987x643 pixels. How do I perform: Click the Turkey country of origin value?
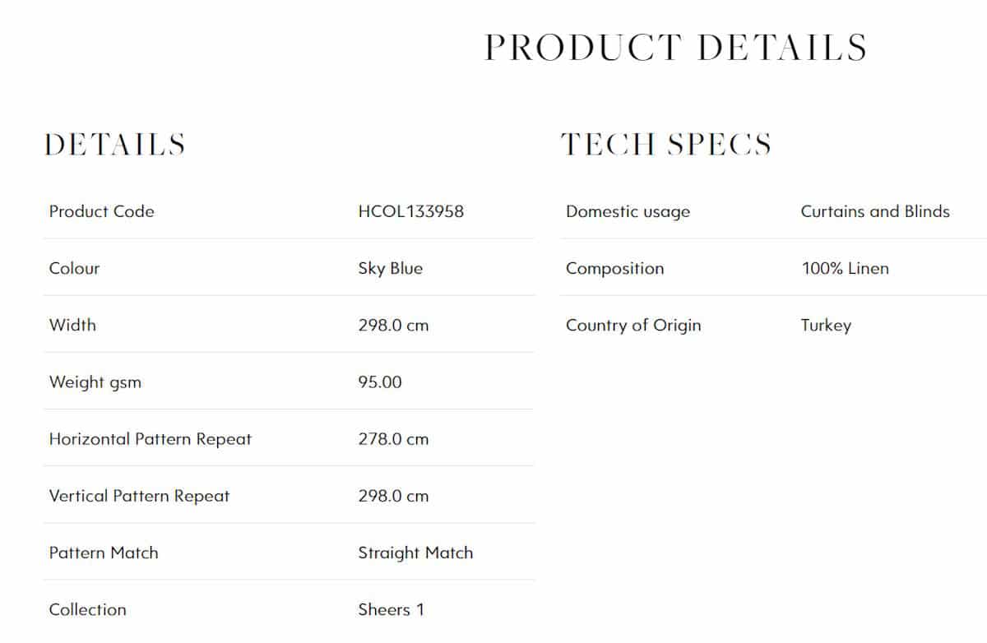826,326
